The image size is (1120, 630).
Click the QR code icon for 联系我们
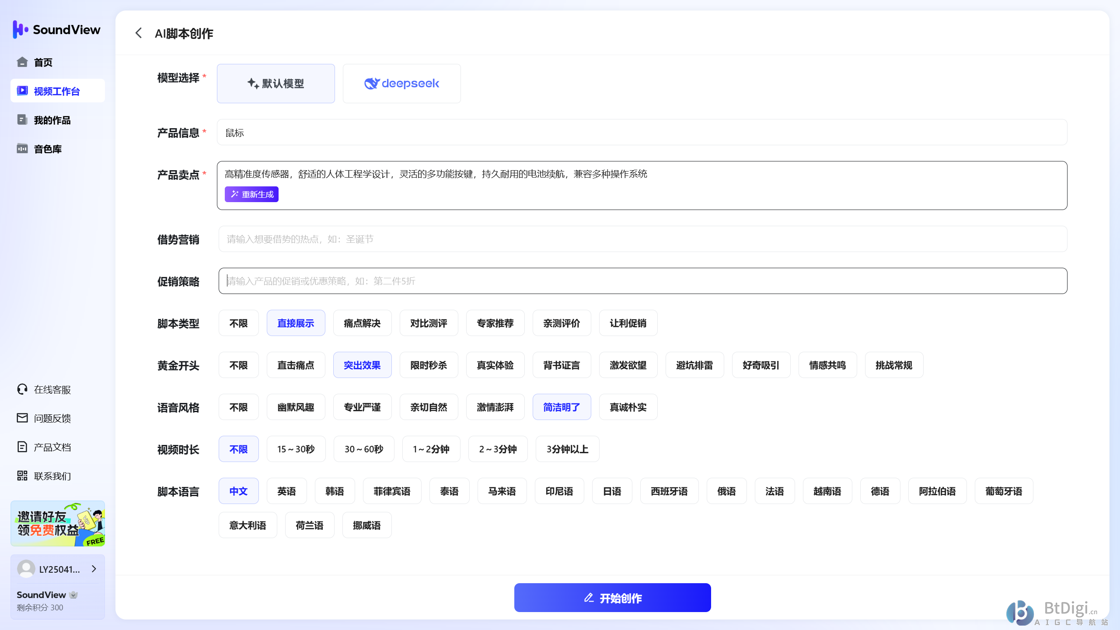pyautogui.click(x=22, y=476)
